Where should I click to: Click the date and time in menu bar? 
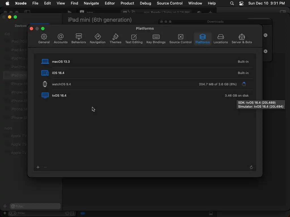(x=266, y=3)
